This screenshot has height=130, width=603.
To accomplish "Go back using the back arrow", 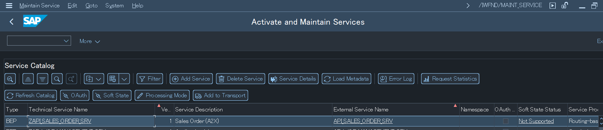I will (12, 22).
